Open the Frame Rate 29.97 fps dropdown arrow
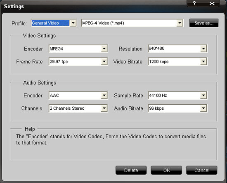 (x=104, y=62)
